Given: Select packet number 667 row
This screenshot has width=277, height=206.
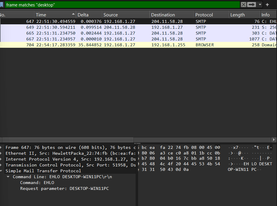Looking at the screenshot, I should pyautogui.click(x=139, y=39).
